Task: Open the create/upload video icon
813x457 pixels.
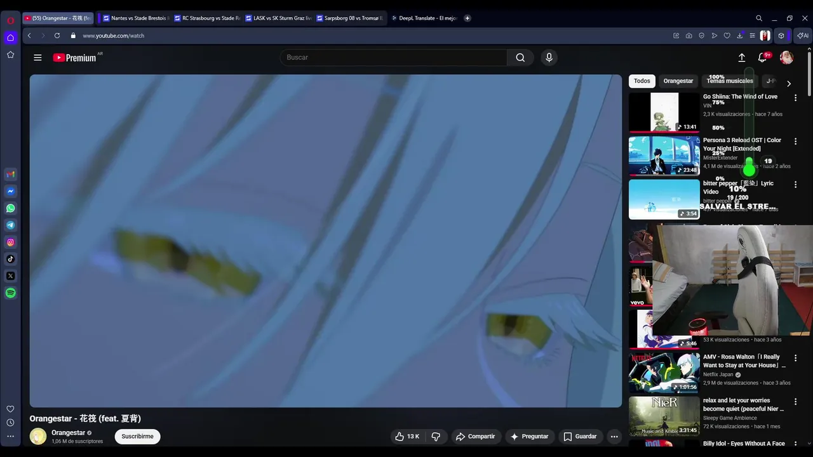Action: 741,58
